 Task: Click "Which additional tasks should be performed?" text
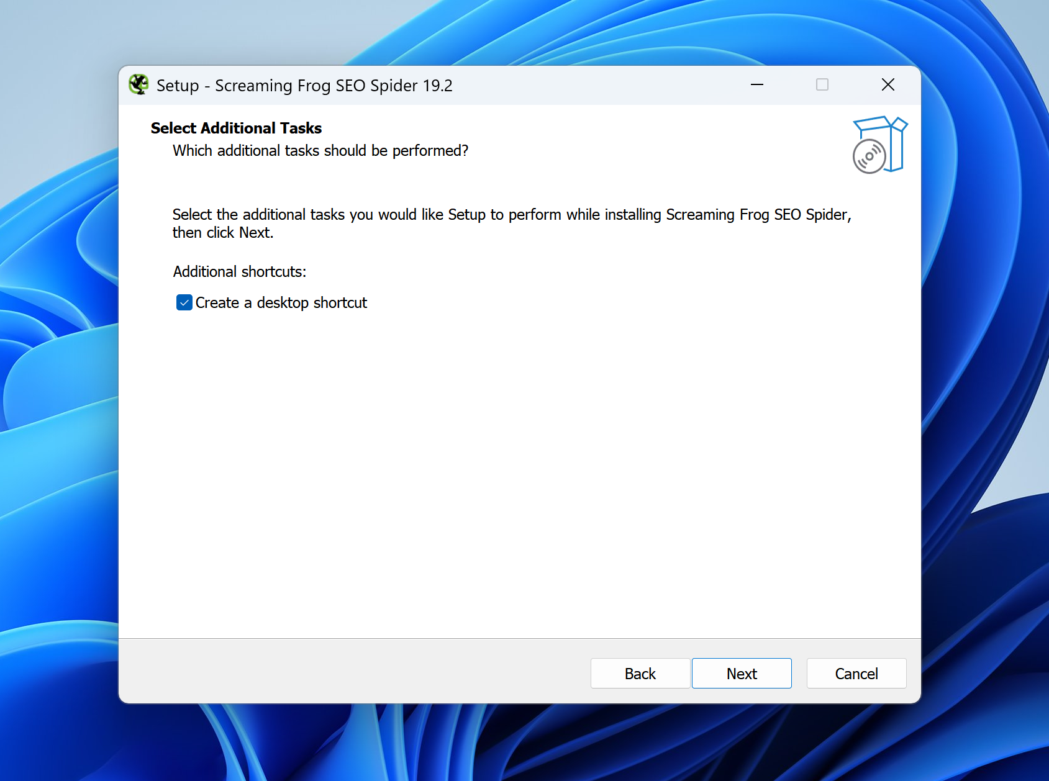pyautogui.click(x=320, y=151)
